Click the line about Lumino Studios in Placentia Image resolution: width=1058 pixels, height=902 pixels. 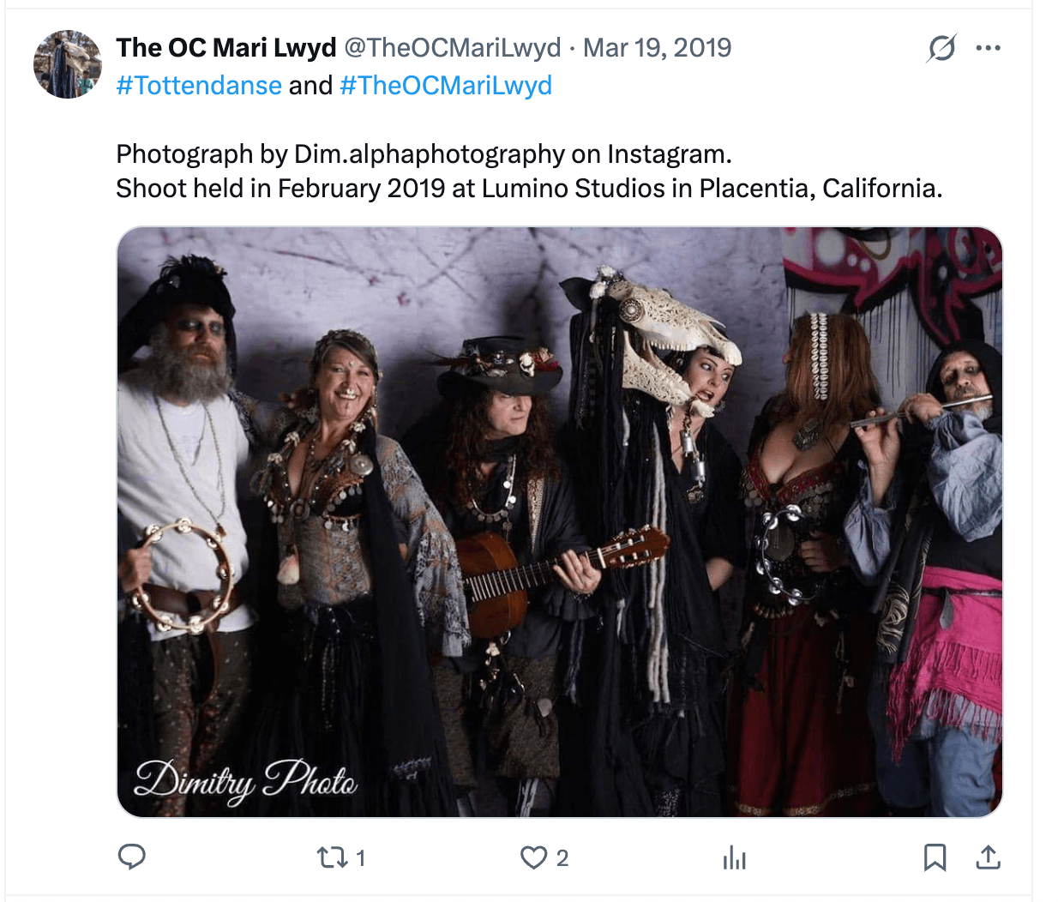pos(528,189)
